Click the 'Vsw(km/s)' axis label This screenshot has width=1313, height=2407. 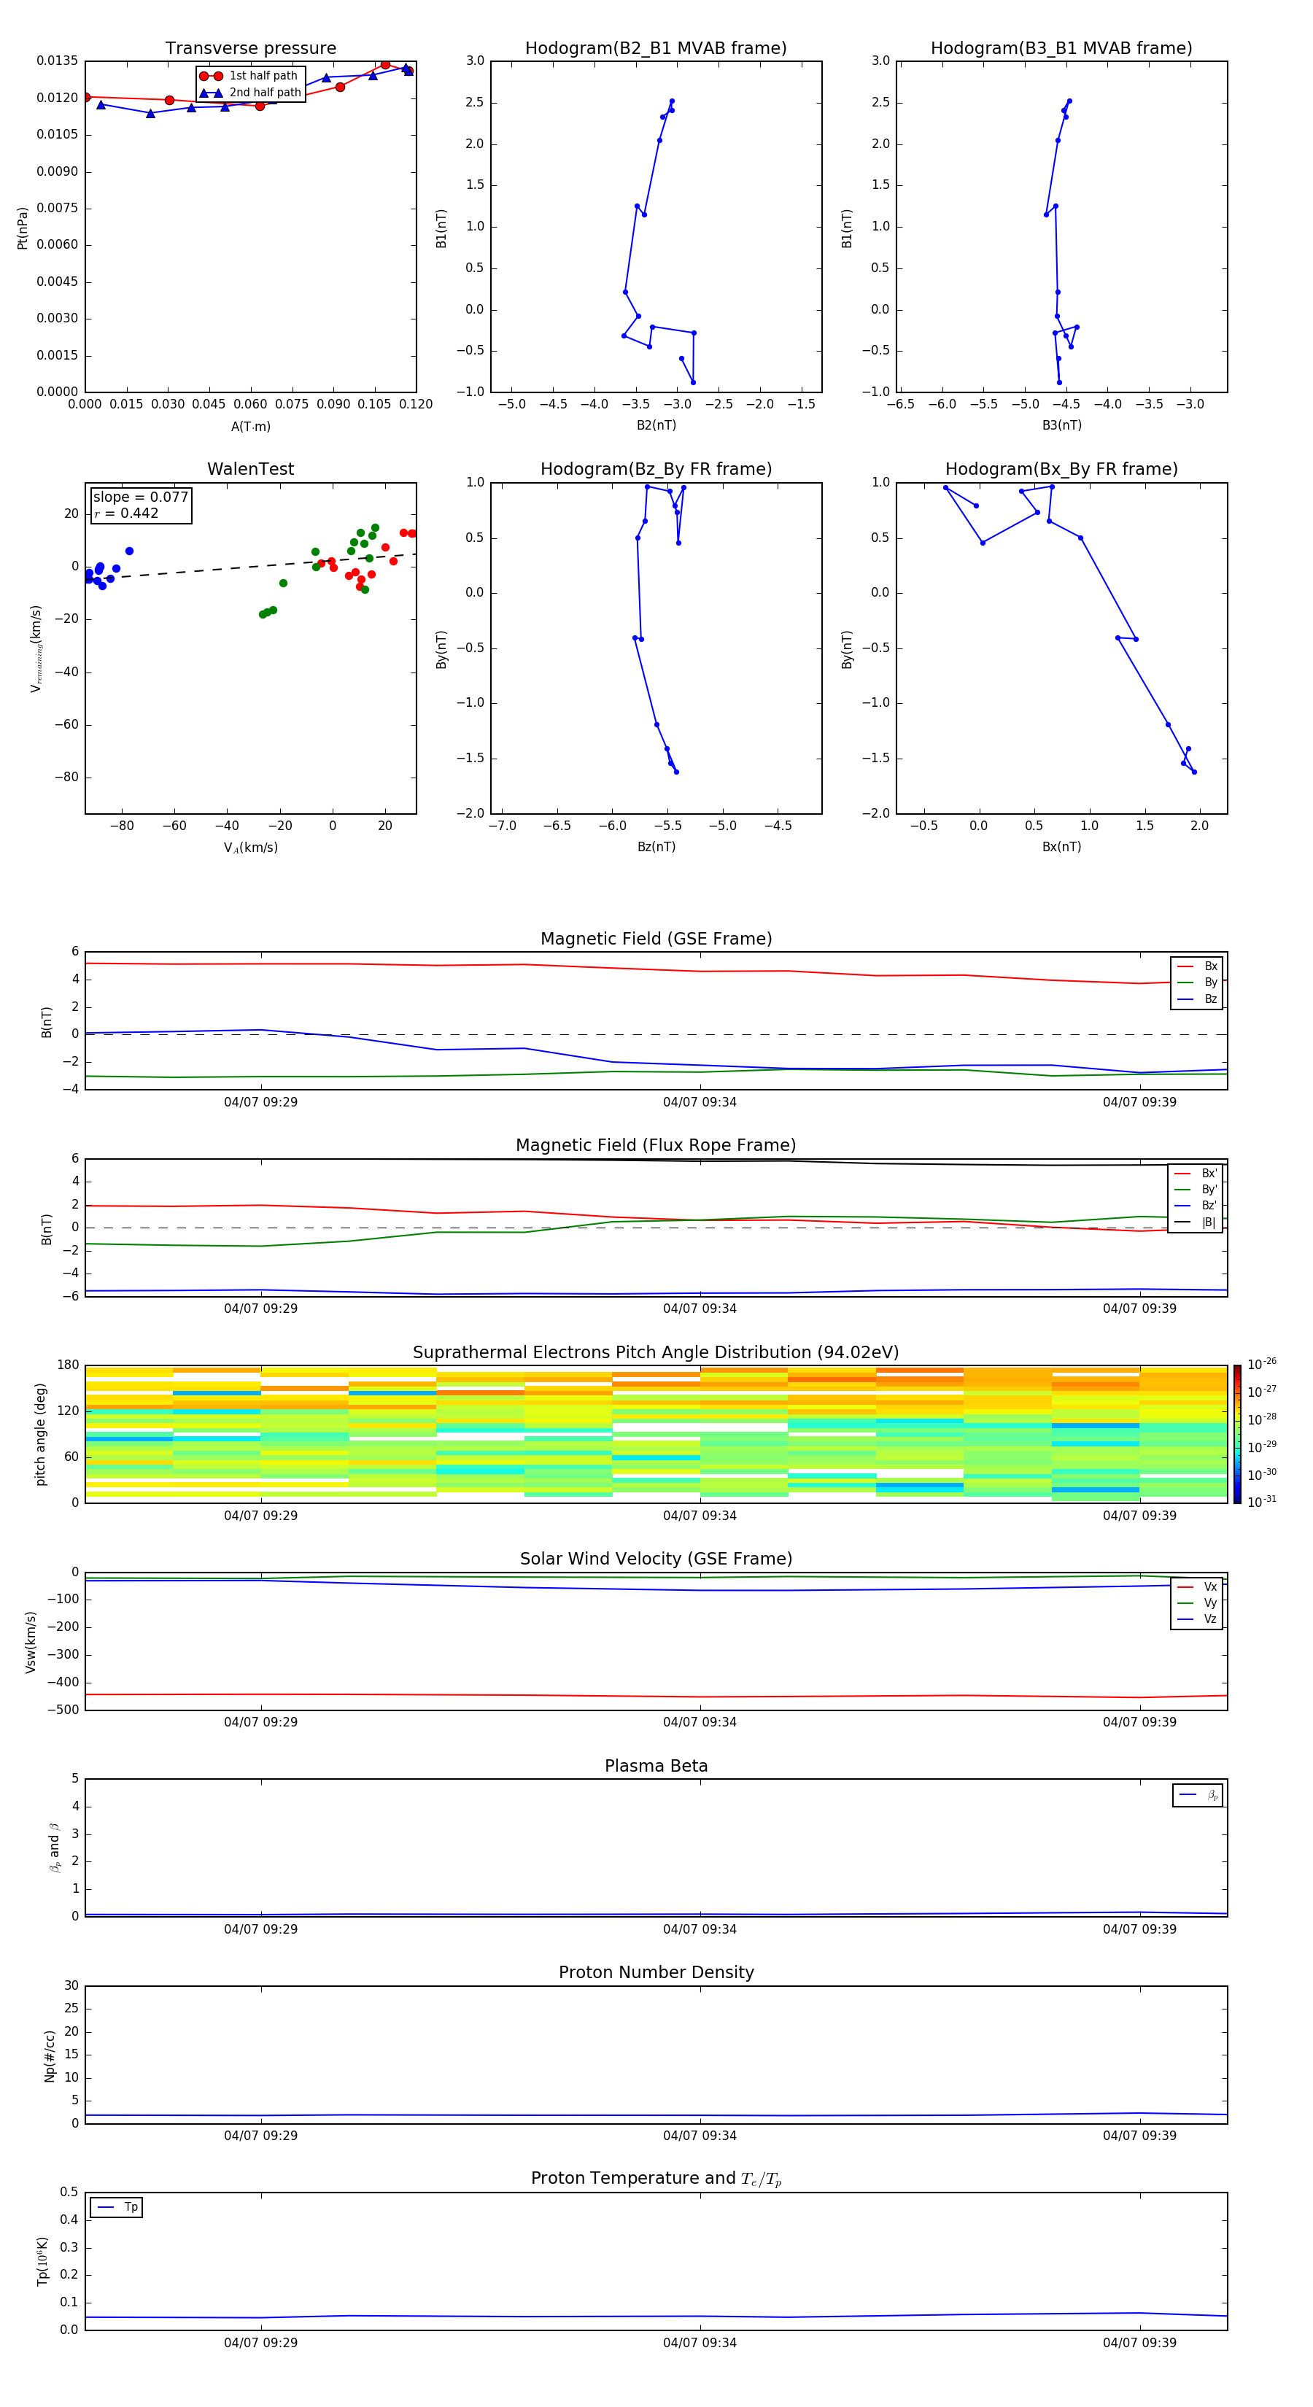coord(31,1642)
